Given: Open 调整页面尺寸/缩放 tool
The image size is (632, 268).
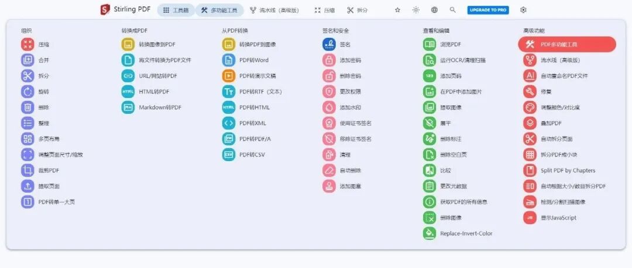Looking at the screenshot, I should (x=52, y=155).
